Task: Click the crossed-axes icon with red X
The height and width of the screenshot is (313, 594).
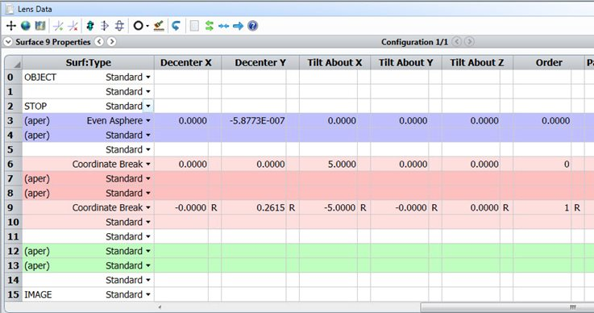Action: point(73,26)
